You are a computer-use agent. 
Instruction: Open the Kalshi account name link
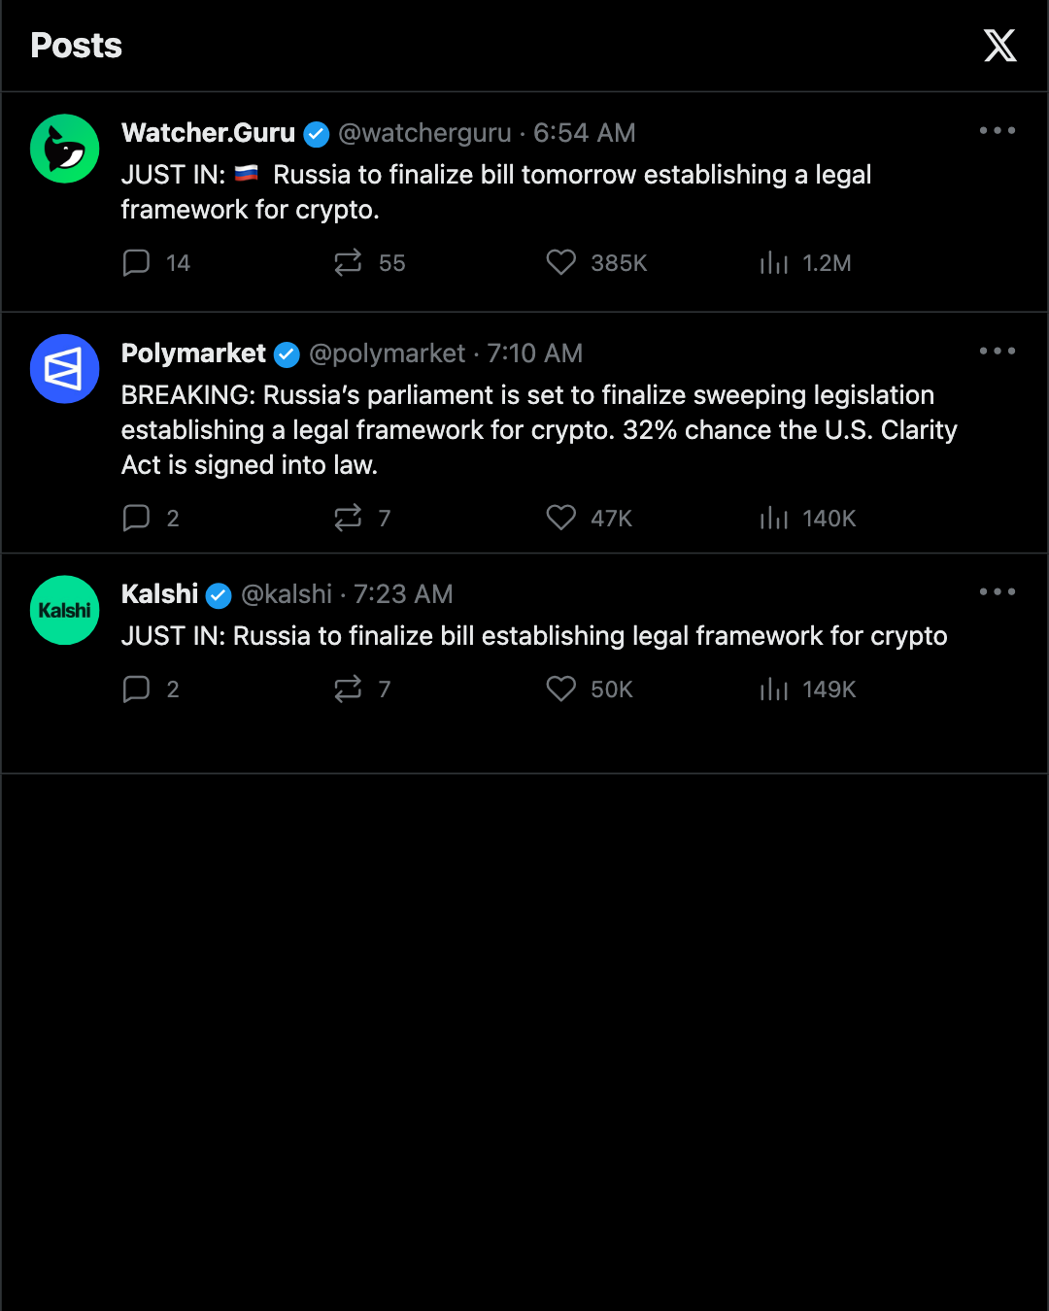(159, 594)
